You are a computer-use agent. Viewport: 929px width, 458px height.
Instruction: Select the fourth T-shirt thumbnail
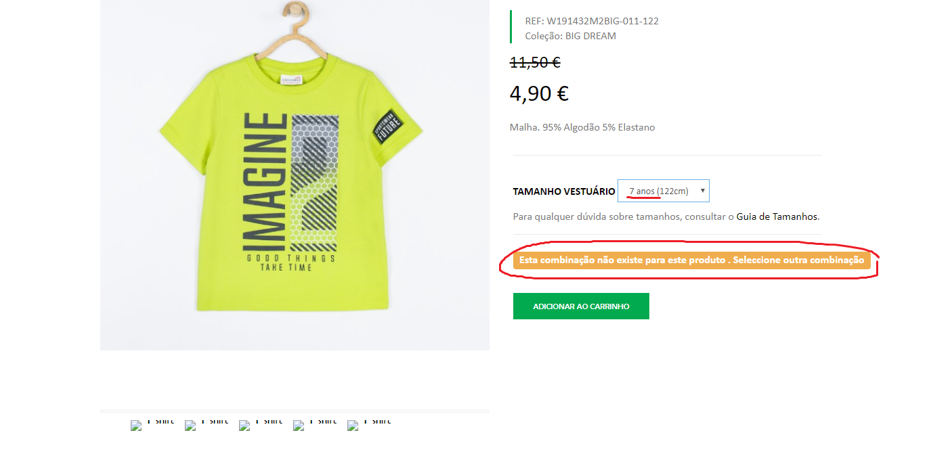315,424
